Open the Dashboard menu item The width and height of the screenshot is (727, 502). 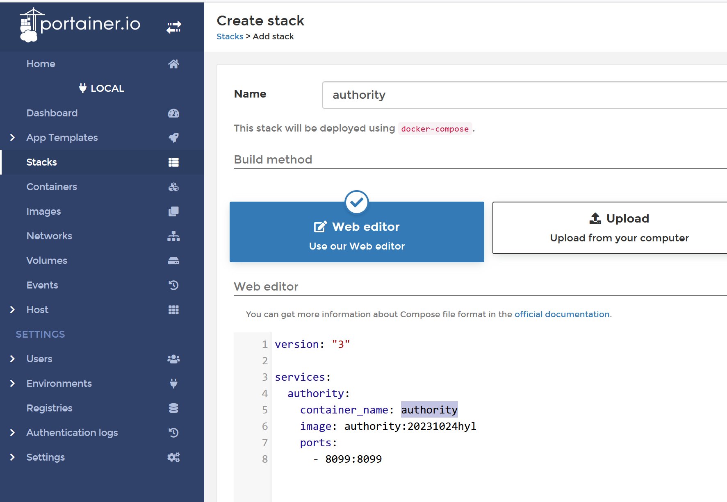102,113
